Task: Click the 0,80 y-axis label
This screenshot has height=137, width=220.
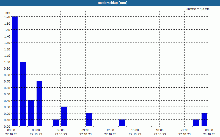Action: tap(7, 75)
